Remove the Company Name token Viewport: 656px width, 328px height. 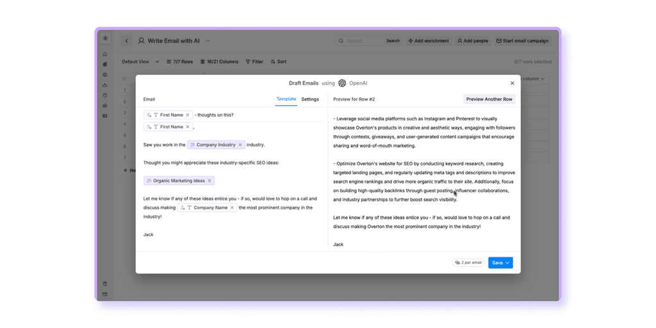pyautogui.click(x=232, y=208)
